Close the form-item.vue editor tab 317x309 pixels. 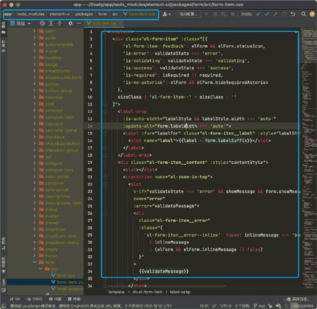[120, 23]
